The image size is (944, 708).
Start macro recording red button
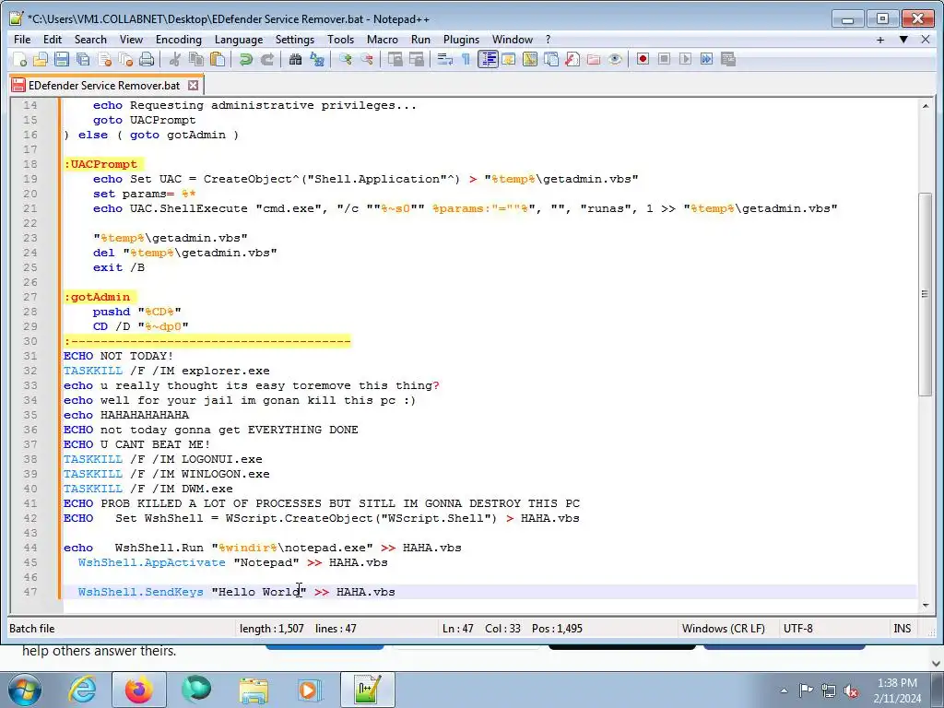643,59
